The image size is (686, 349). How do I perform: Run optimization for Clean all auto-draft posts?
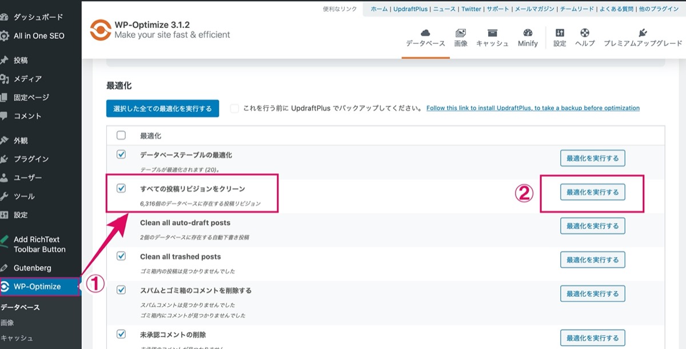pos(592,226)
